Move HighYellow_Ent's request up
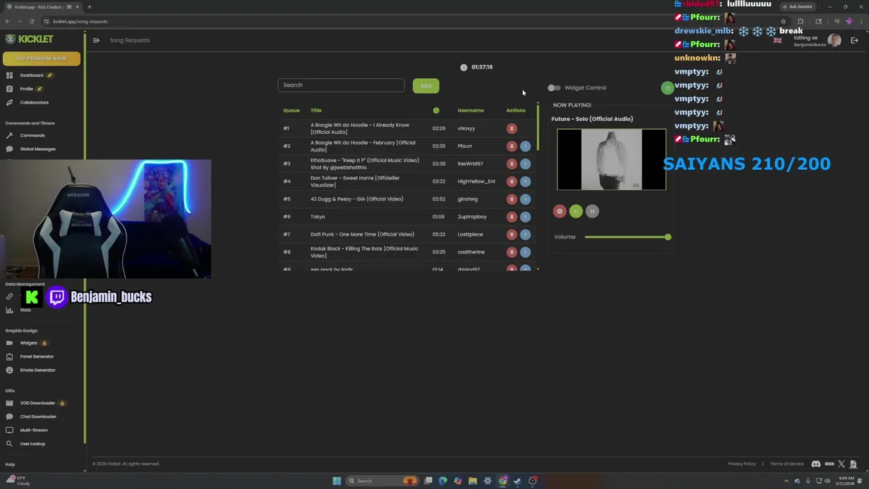The height and width of the screenshot is (489, 869). [525, 181]
